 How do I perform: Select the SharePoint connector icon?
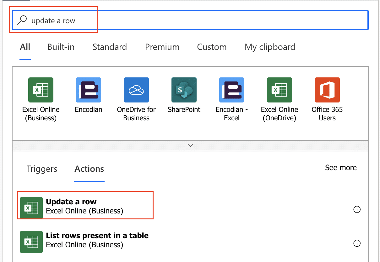tap(184, 90)
